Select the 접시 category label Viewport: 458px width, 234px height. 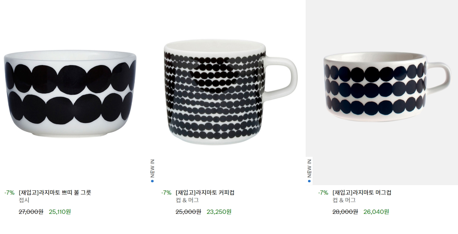(24, 200)
